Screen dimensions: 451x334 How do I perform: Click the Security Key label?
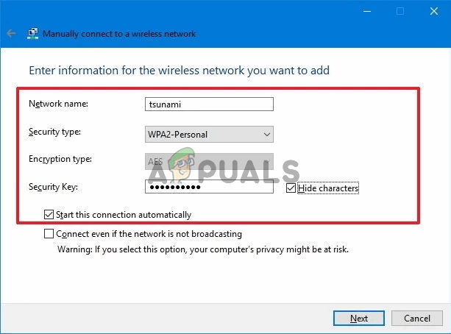click(x=53, y=188)
